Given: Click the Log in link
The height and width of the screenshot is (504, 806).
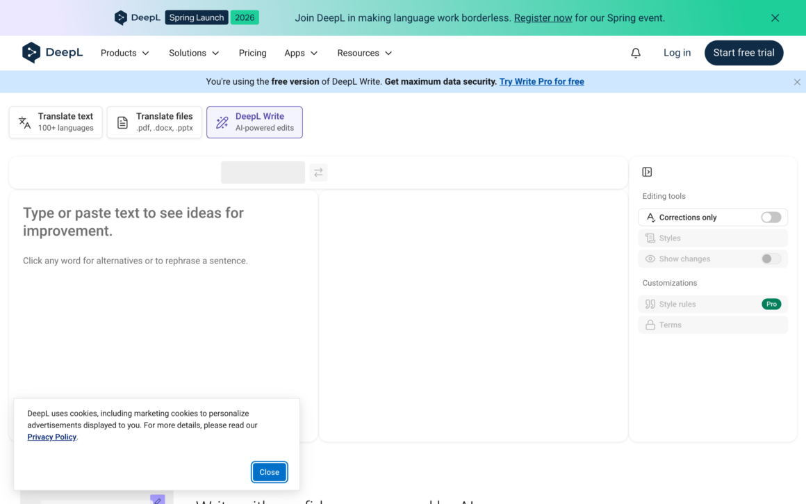Looking at the screenshot, I should 677,53.
